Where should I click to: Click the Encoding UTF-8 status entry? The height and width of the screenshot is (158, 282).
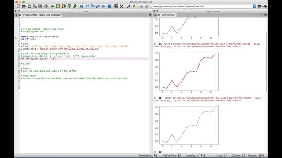(x=195, y=156)
